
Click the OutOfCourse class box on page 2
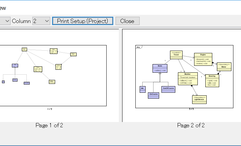click(x=168, y=89)
